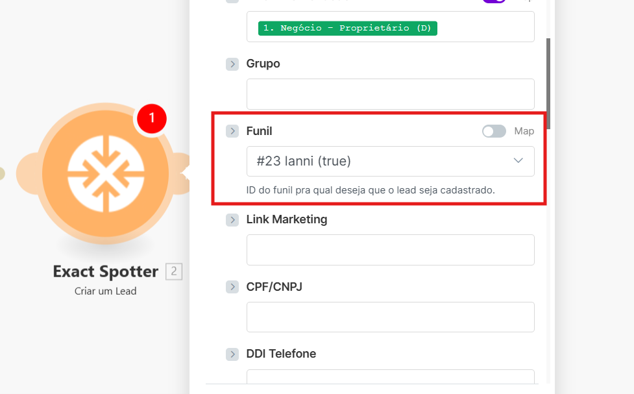The image size is (634, 394).
Task: Click the DDI Telefone label
Action: click(x=281, y=354)
